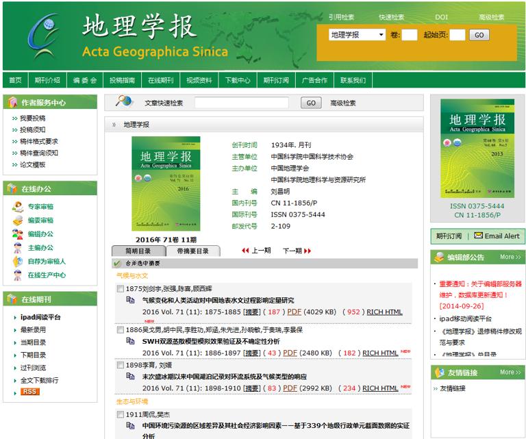This screenshot has height=439, width=526.
Task: Tick the checkbox for article 1875 刘剑宇
Action: pyautogui.click(x=120, y=288)
